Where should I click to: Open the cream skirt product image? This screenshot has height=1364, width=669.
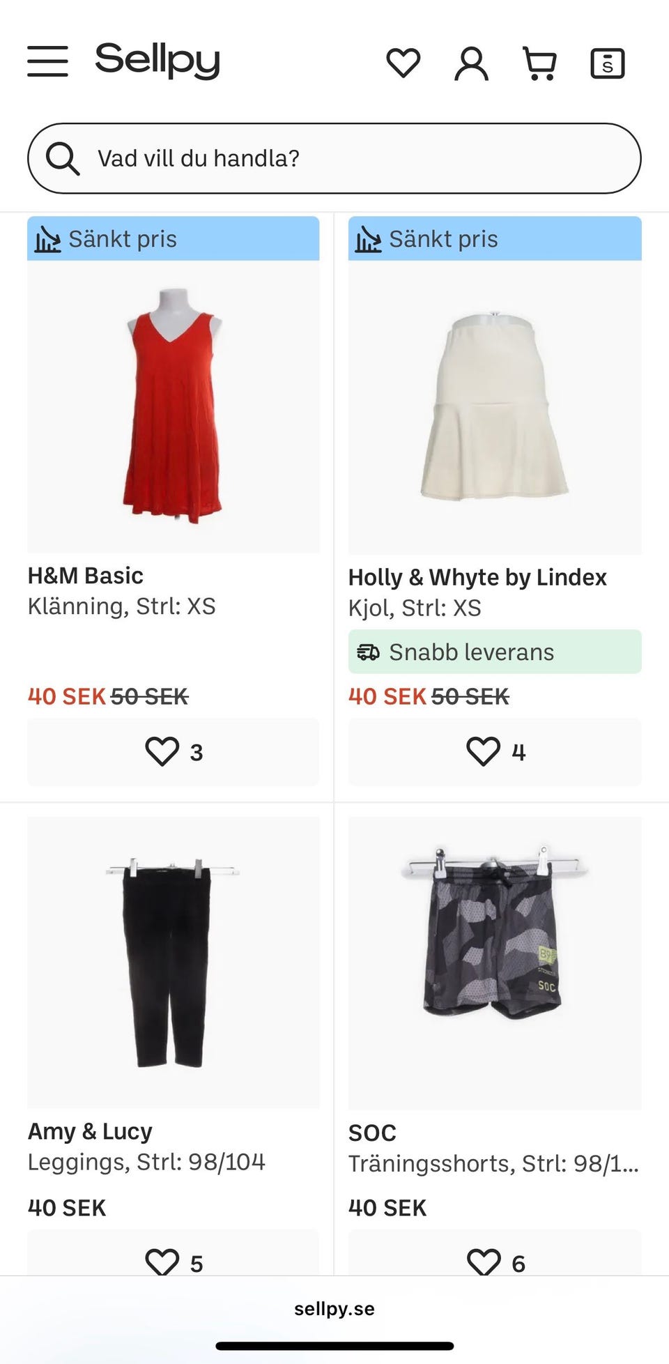495,407
